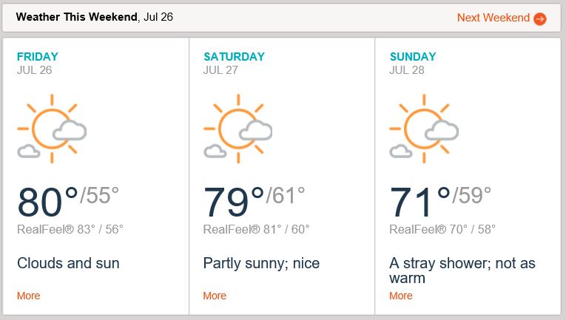Click Friday's 80° high temperature

pos(47,202)
